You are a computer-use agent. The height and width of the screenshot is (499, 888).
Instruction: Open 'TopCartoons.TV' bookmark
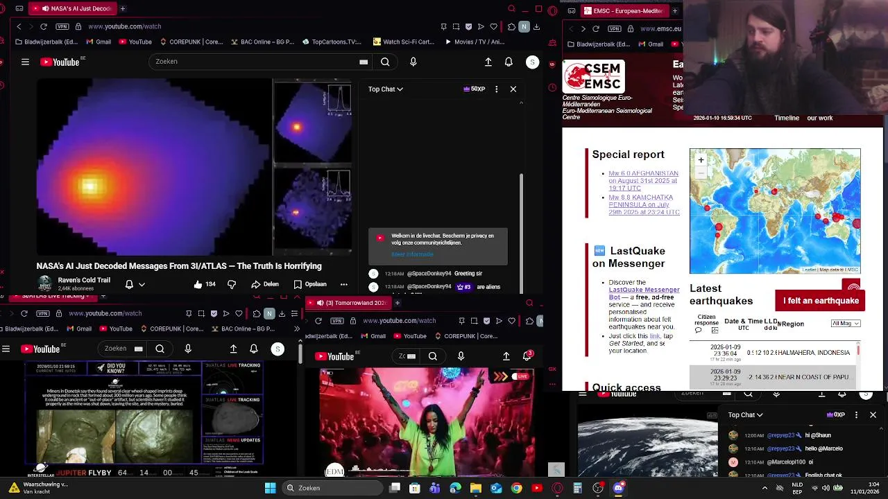(332, 42)
